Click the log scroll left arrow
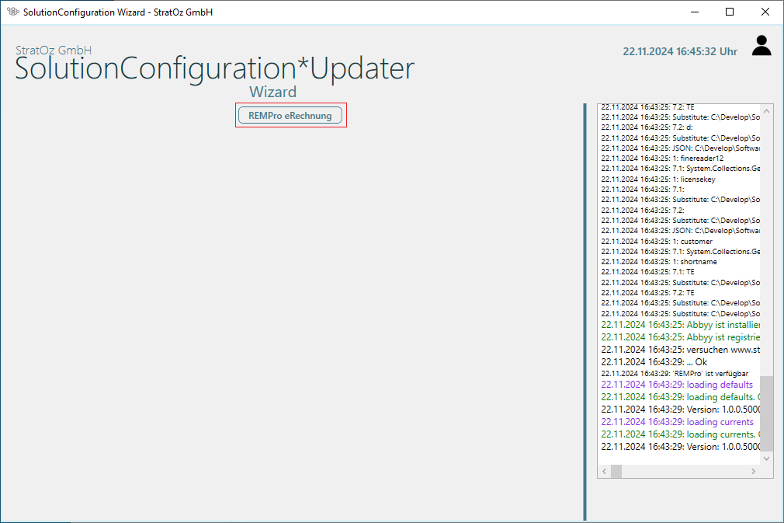 pos(604,472)
